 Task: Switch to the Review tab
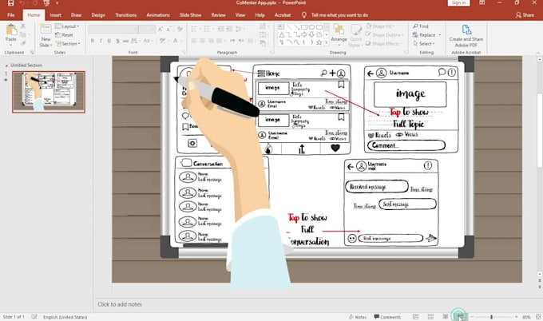coord(218,15)
